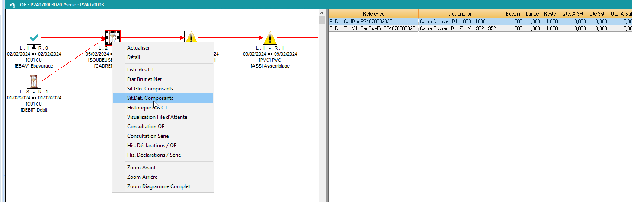This screenshot has width=632, height=202.
Task: Select Consultation Série in the menu
Action: [148, 136]
